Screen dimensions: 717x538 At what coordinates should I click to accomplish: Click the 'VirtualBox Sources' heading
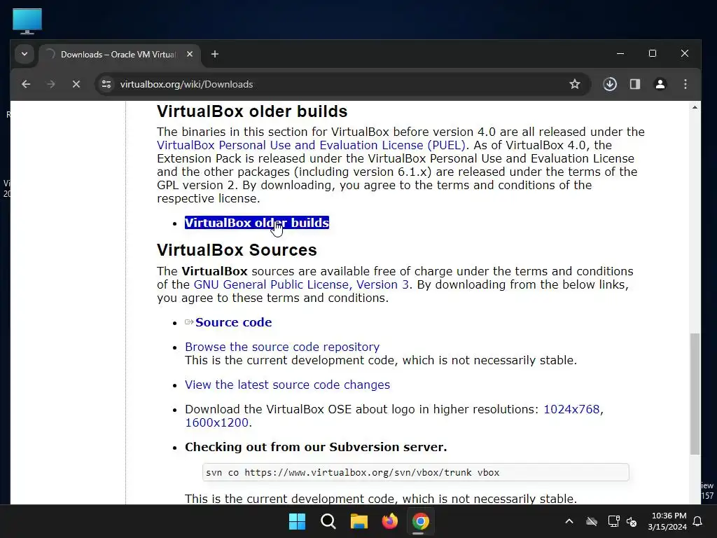coord(237,250)
